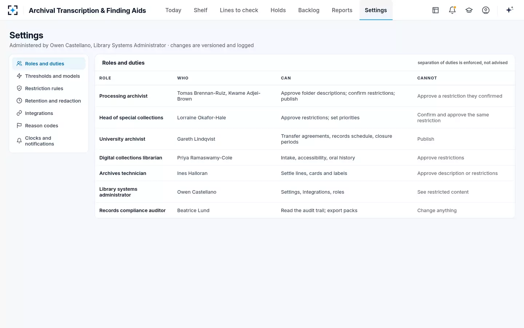
Task: Open the Reports tab
Action: pyautogui.click(x=342, y=10)
